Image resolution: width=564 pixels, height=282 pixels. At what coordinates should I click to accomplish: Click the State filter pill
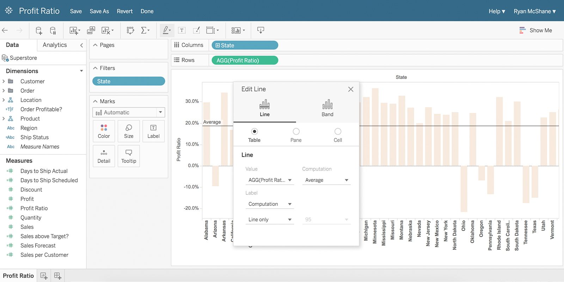click(x=129, y=81)
